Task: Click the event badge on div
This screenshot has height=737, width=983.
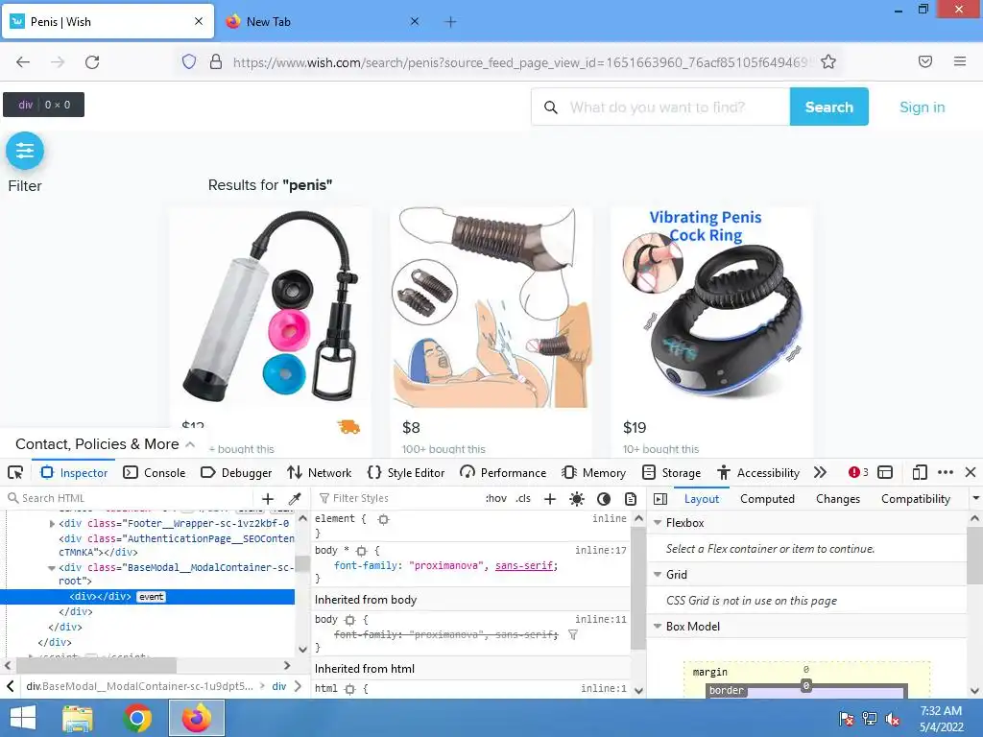Action: 151,597
